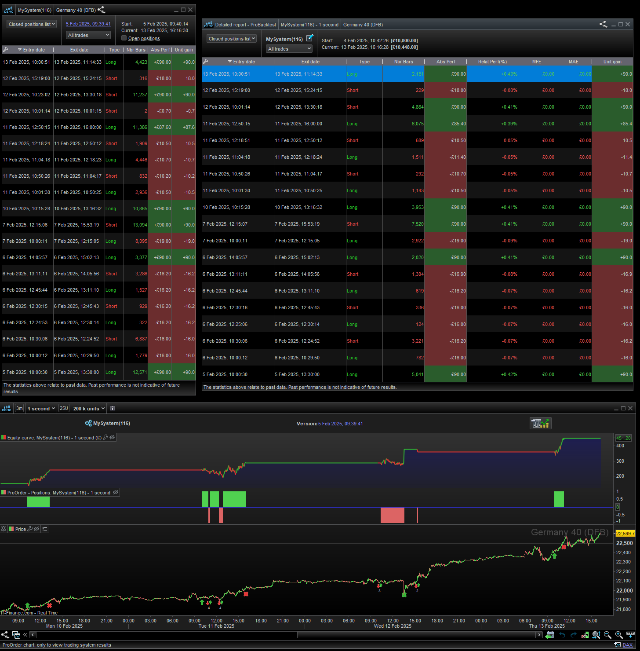Hide the ProOrder Positions panel
The image size is (640, 651).
pyautogui.click(x=116, y=493)
